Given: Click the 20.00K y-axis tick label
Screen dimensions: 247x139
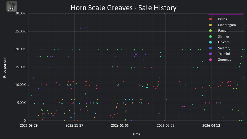Looking at the screenshot, I should click(x=21, y=49).
